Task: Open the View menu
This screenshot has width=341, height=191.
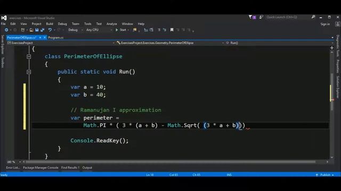Action: click(23, 24)
